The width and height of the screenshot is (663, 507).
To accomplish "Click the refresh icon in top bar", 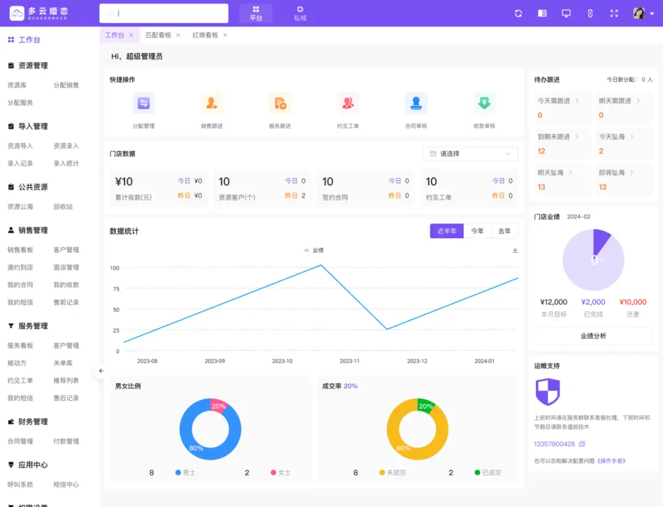I will (518, 14).
